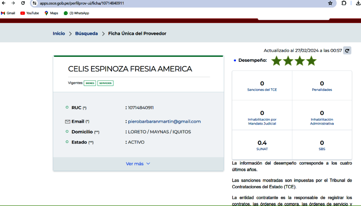Screen dimensions: 361x206
Task: Go to Inicio in breadcrumb
Action: point(59,34)
